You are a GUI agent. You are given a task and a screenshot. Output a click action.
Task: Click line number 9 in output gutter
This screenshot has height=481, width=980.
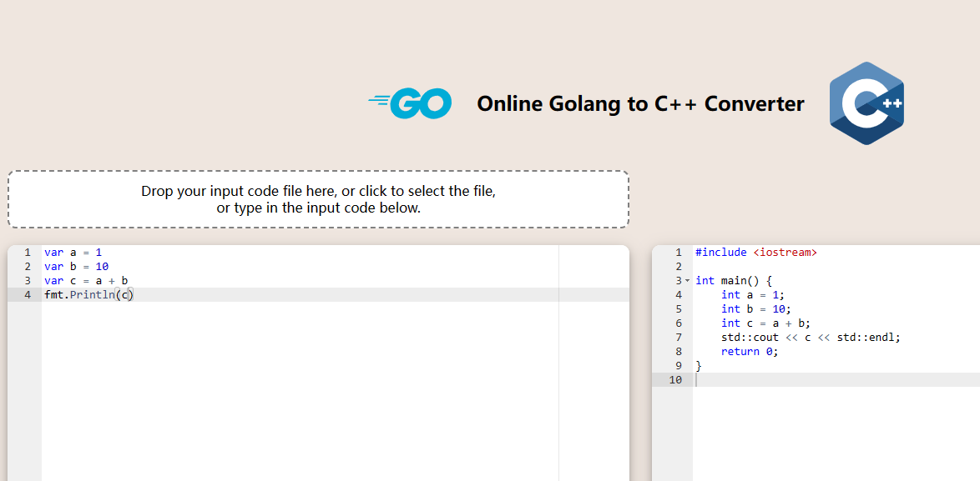pos(678,366)
